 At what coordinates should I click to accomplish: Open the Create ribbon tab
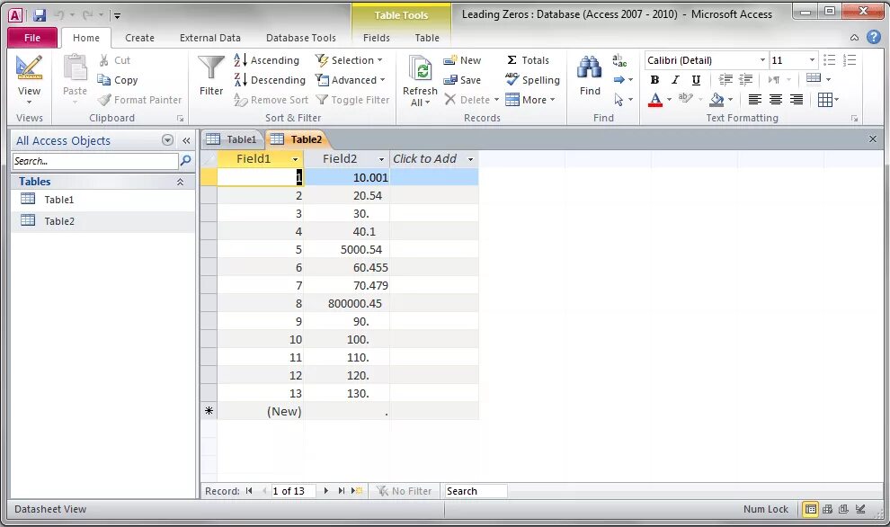coord(139,38)
